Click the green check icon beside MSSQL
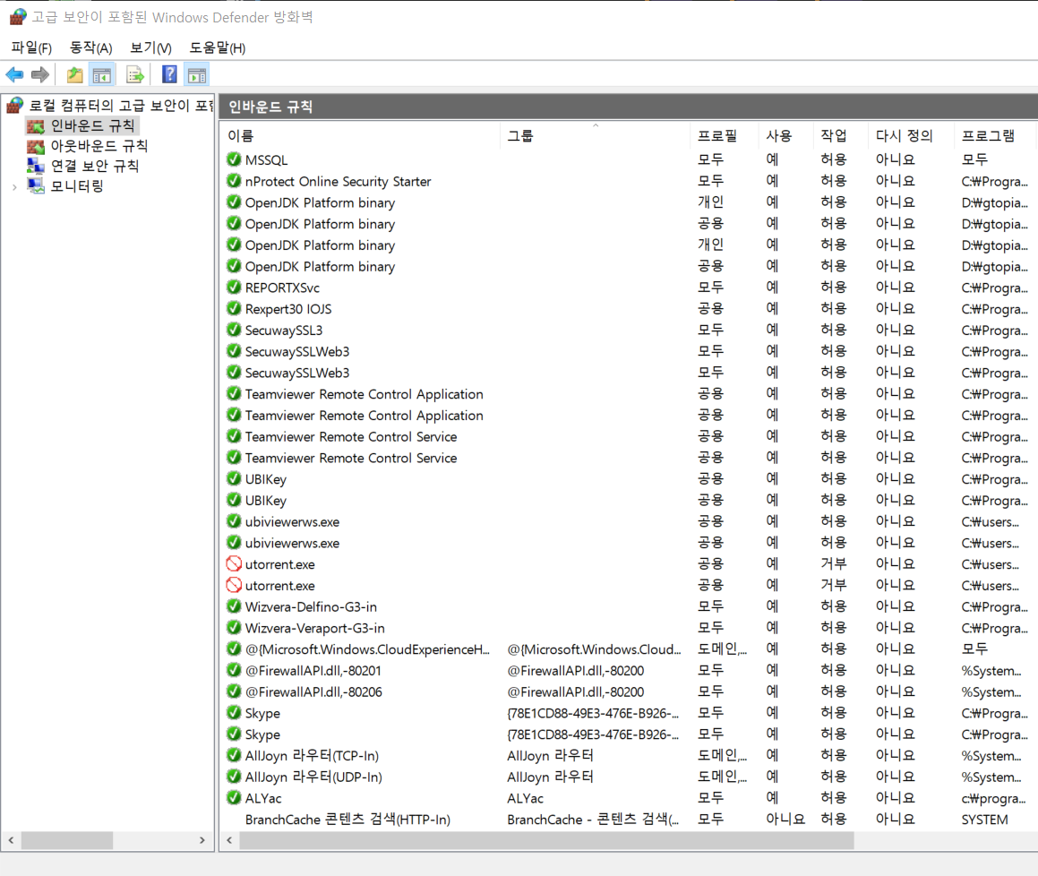This screenshot has height=876, width=1038. 234,159
